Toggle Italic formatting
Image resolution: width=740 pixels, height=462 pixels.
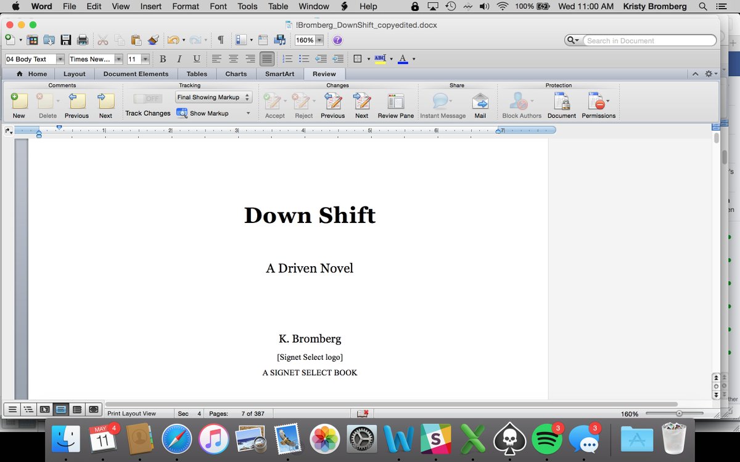tap(179, 59)
